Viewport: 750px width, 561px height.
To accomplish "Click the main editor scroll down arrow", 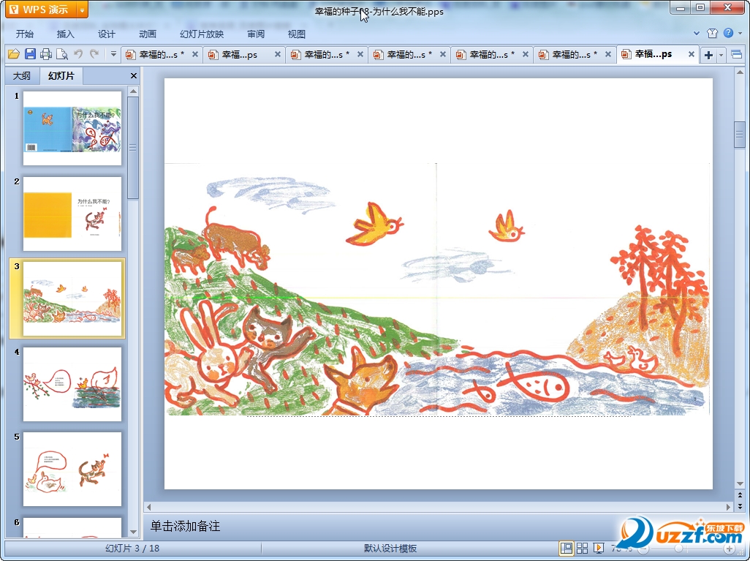I will point(740,484).
